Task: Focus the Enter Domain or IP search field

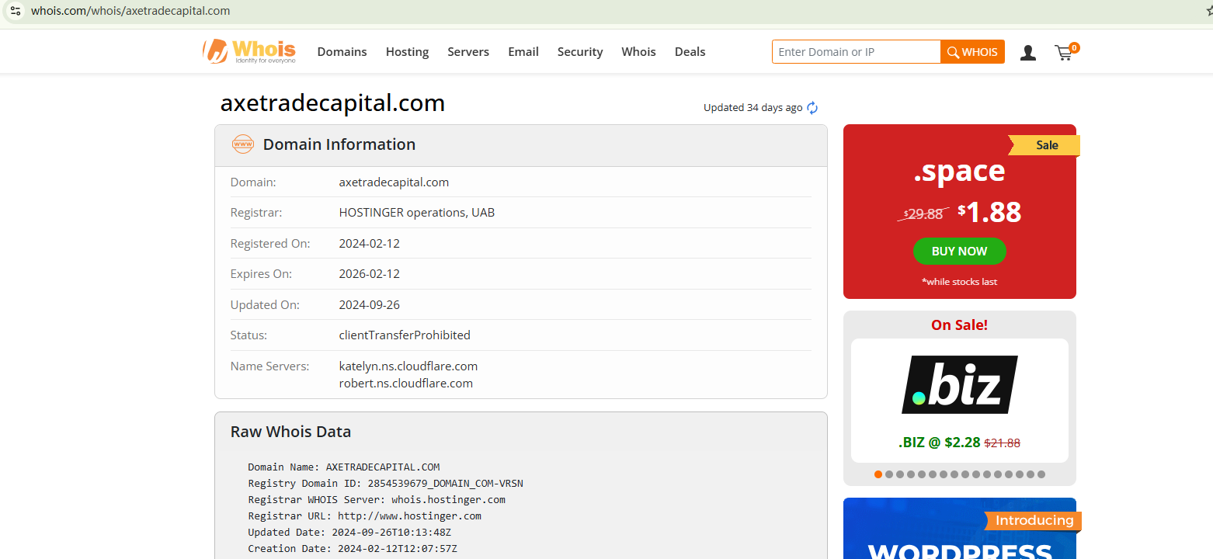Action: [857, 52]
